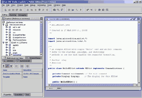Click the Source Editor clone-view window icon
Image resolution: width=142 pixels, height=98 pixels.
[x=132, y=19]
